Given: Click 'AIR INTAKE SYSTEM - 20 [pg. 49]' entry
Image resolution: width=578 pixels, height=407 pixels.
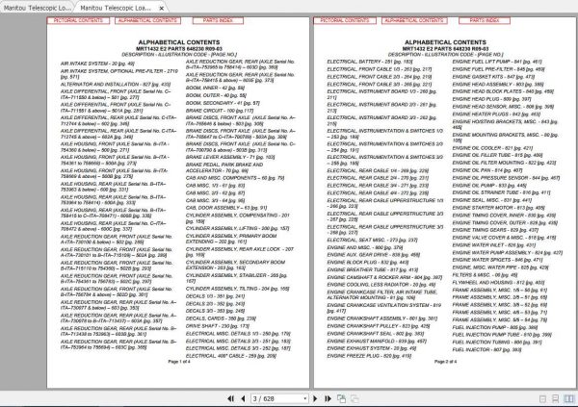Looking at the screenshot, I should click(x=97, y=64).
